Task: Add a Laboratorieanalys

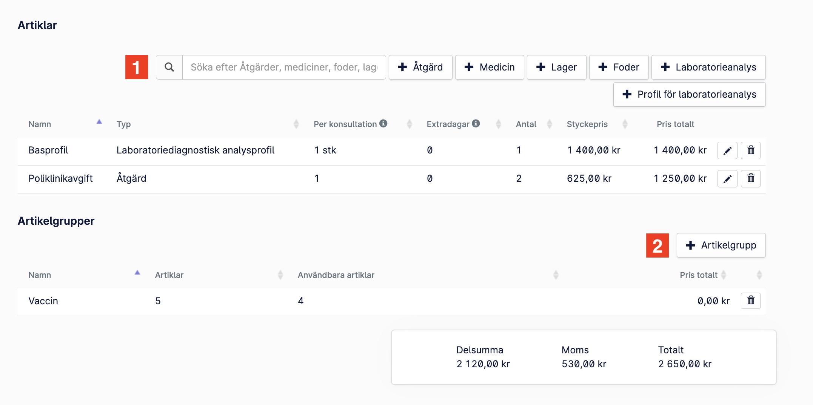Action: click(708, 67)
